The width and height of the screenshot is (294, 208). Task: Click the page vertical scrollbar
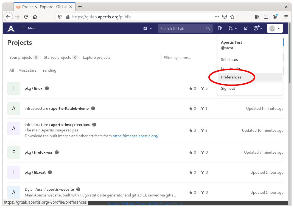point(290,53)
